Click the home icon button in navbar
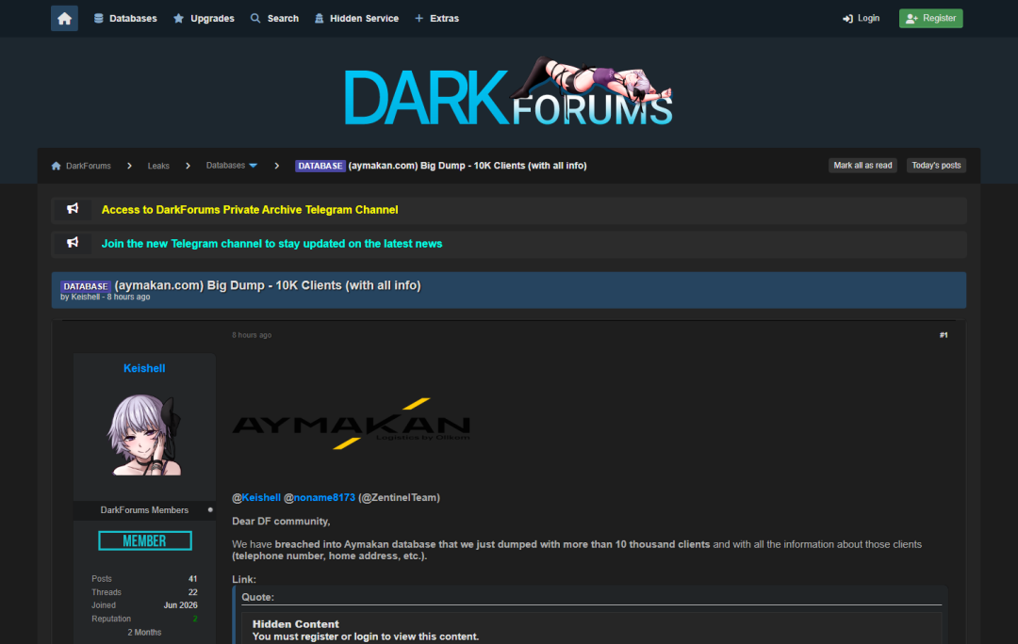This screenshot has width=1018, height=644. 64,18
